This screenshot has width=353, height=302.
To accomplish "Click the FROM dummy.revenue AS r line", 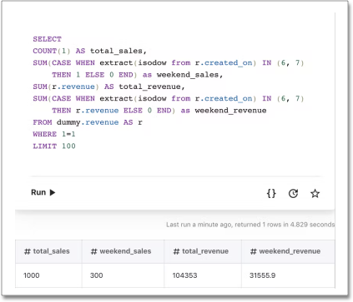I will pos(88,122).
